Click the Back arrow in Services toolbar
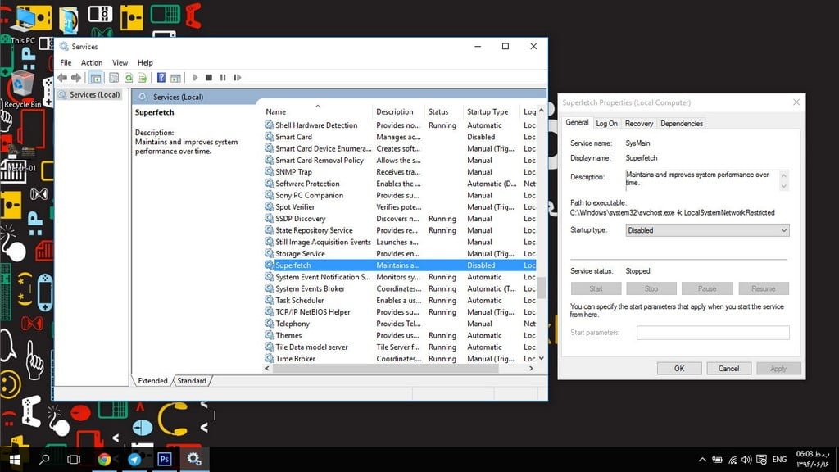Image resolution: width=839 pixels, height=472 pixels. click(x=61, y=78)
